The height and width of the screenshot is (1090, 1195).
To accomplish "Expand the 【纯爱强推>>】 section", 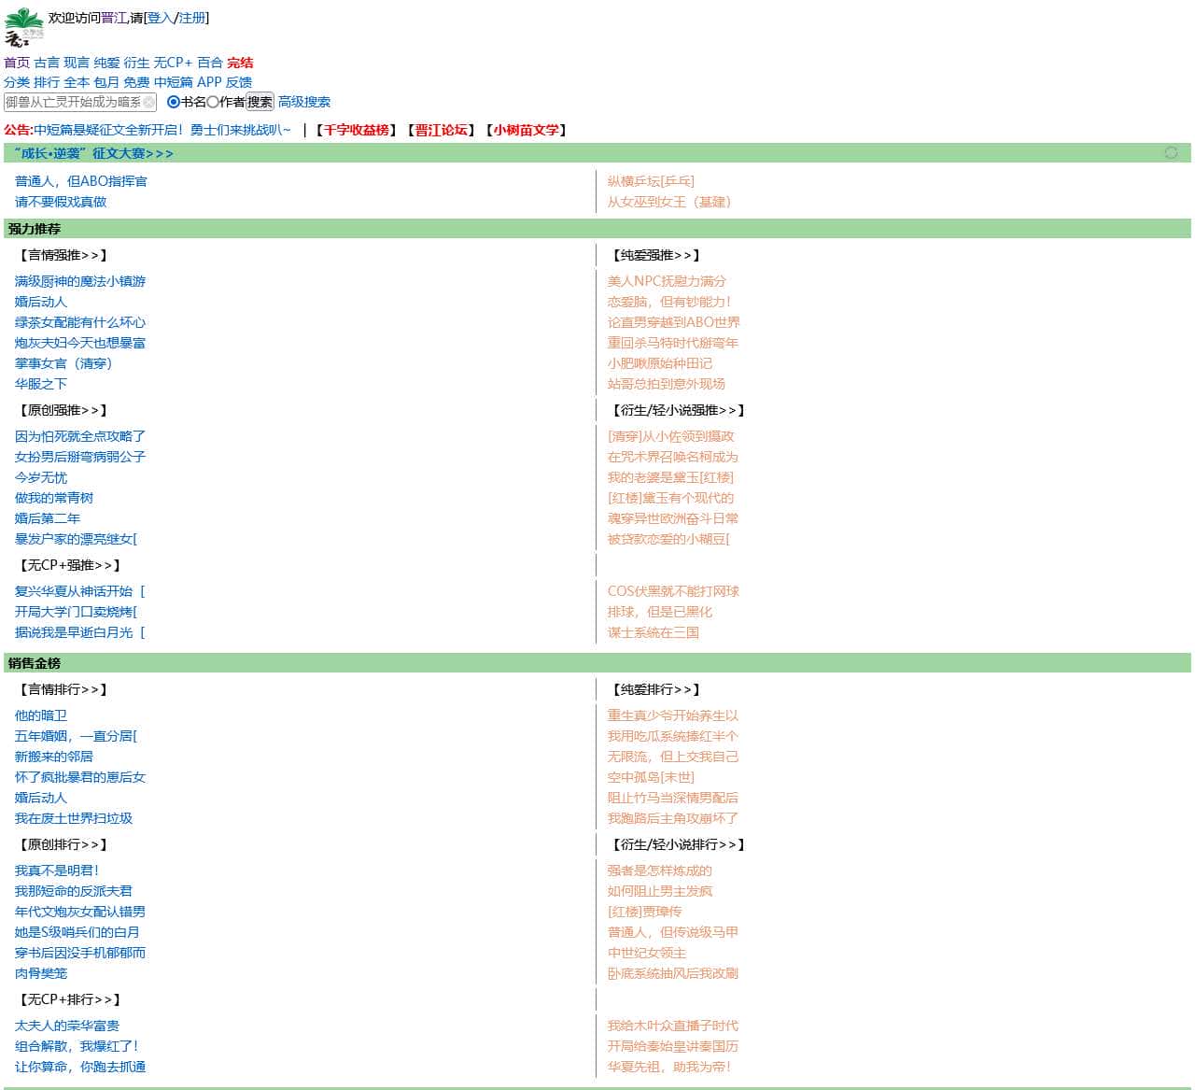I will tap(656, 255).
